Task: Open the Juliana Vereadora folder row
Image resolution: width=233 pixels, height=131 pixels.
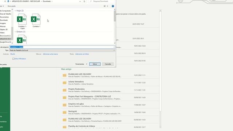Action: 110,83
